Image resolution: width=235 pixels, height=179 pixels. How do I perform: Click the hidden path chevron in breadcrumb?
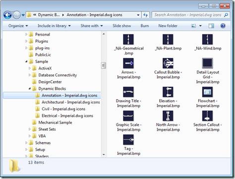coord(35,15)
